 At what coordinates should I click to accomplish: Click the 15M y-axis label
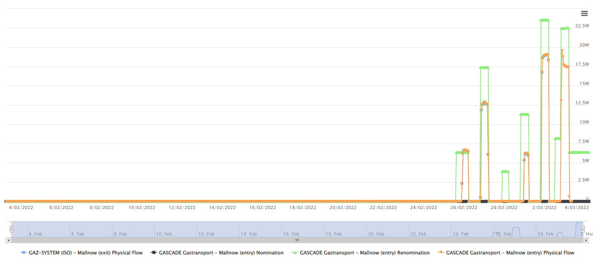coord(584,83)
